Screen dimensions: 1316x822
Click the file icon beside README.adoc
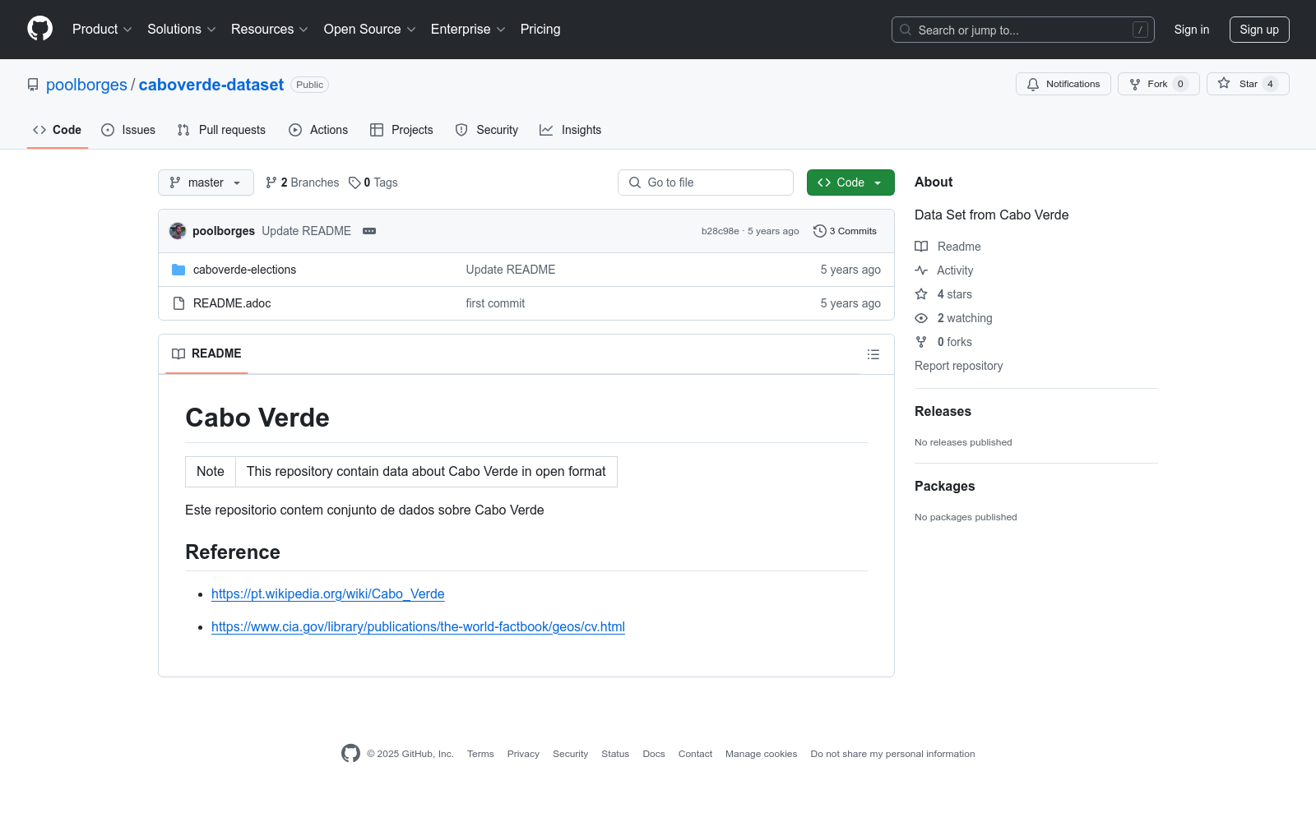[x=178, y=303]
